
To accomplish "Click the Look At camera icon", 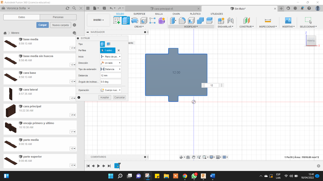I will click(x=188, y=157).
